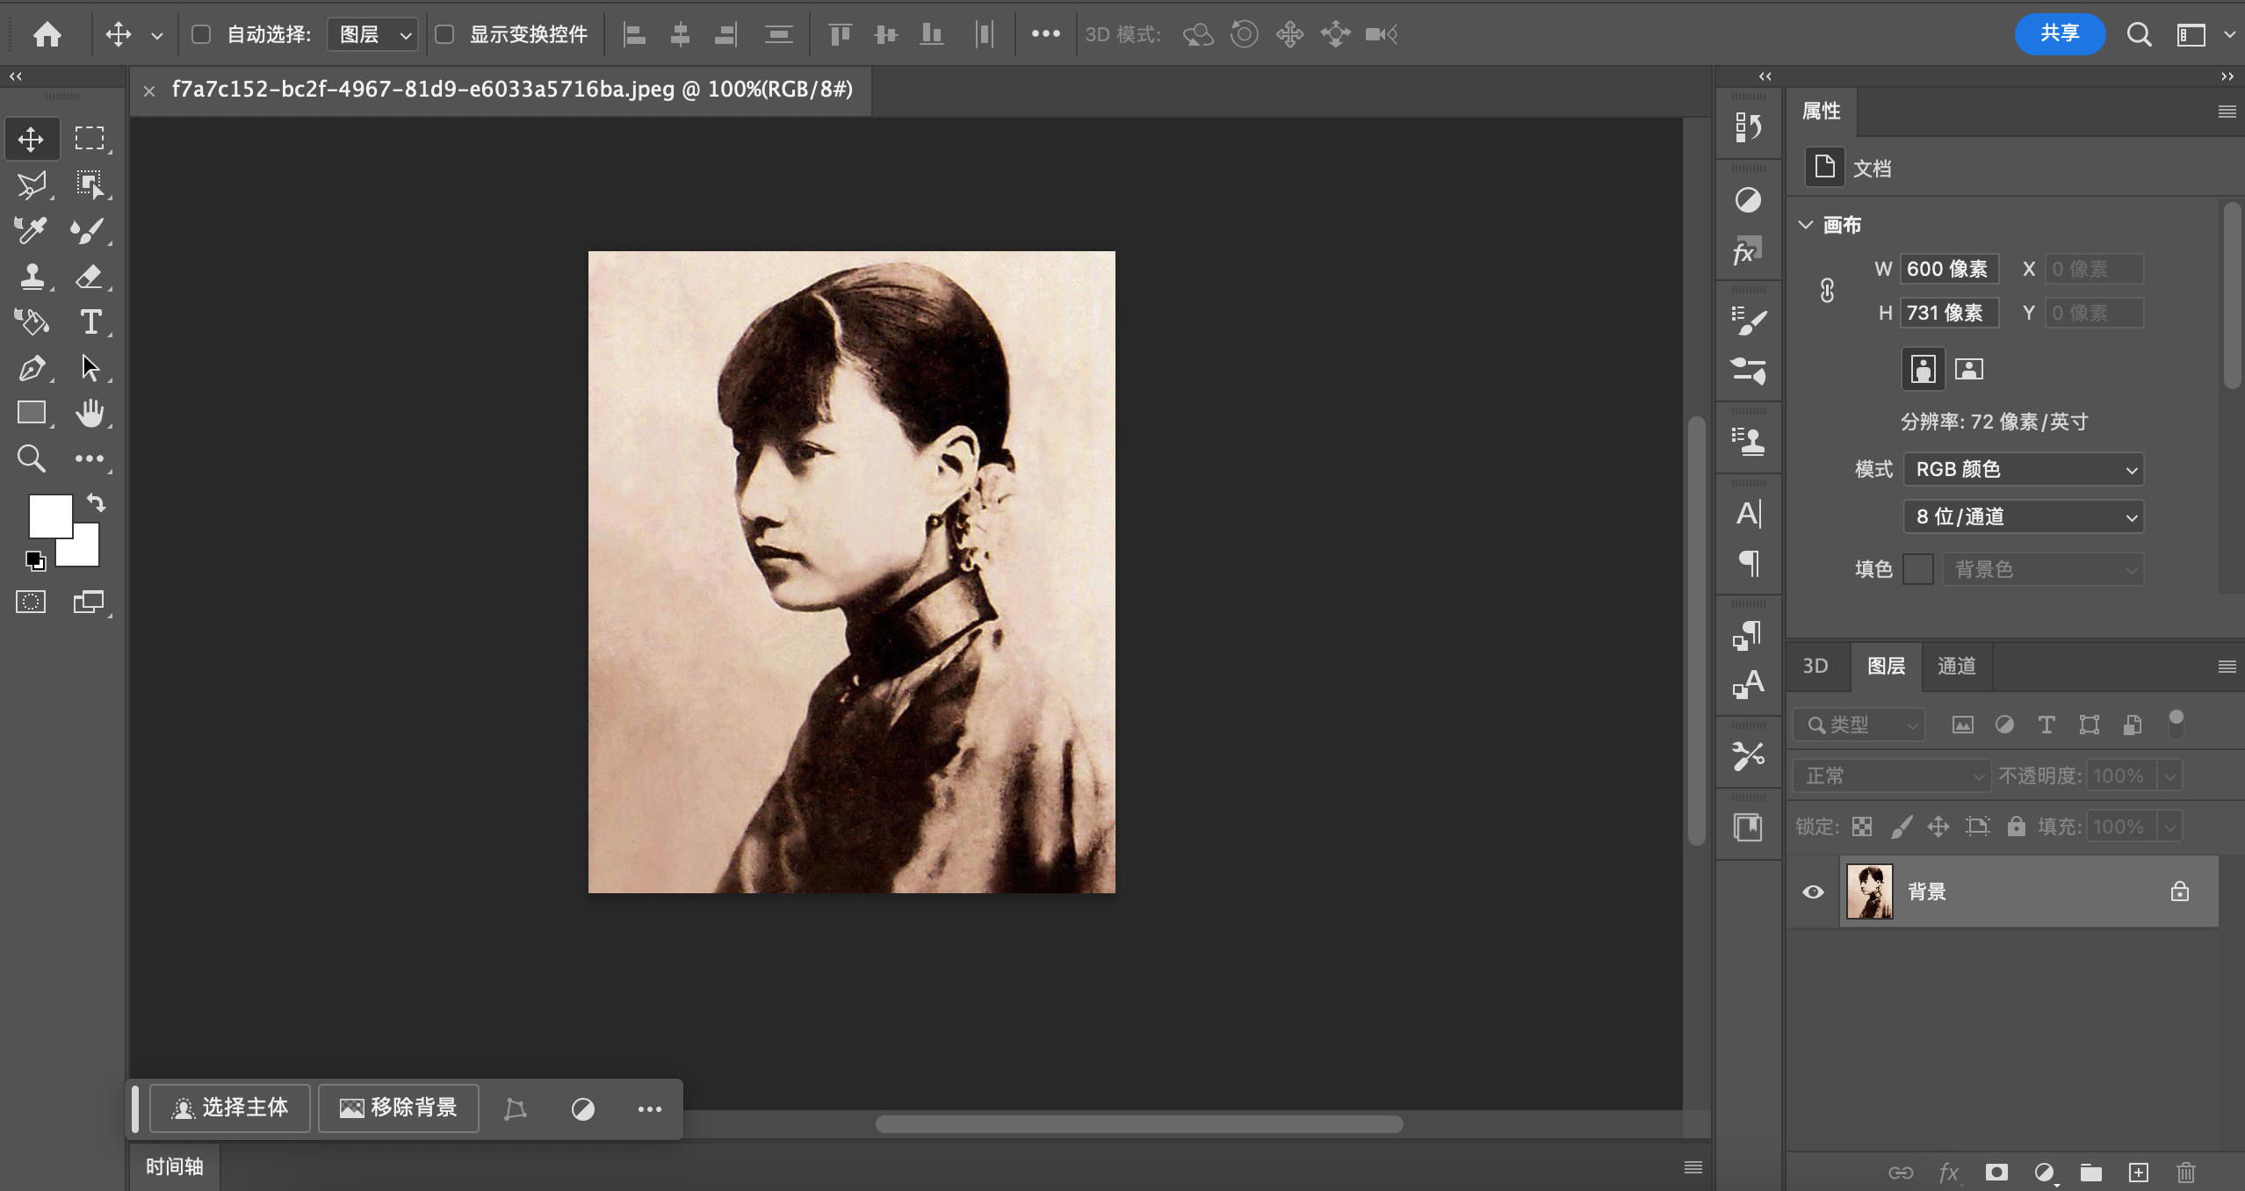
Task: Choose the Horizontal Type tool
Action: 90,322
